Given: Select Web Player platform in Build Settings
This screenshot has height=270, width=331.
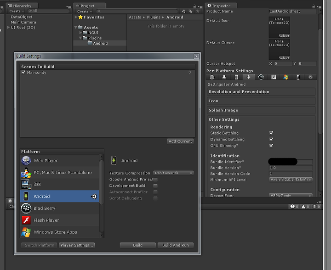Looking at the screenshot, I should pos(59,161).
